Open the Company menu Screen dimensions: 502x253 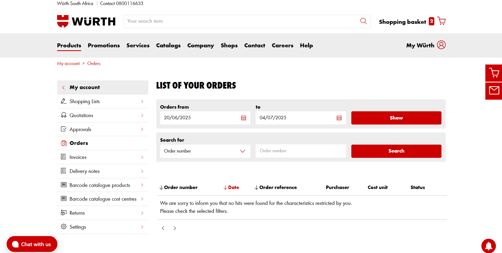(x=201, y=45)
